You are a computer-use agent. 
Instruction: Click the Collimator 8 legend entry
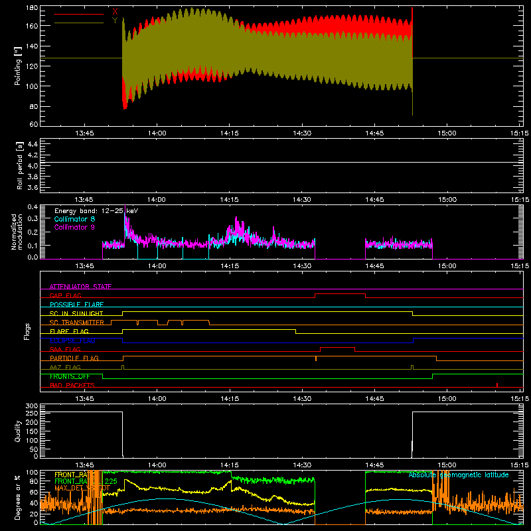[74, 219]
